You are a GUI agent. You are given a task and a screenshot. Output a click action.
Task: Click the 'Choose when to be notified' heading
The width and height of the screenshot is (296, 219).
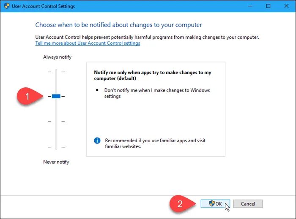(x=118, y=25)
